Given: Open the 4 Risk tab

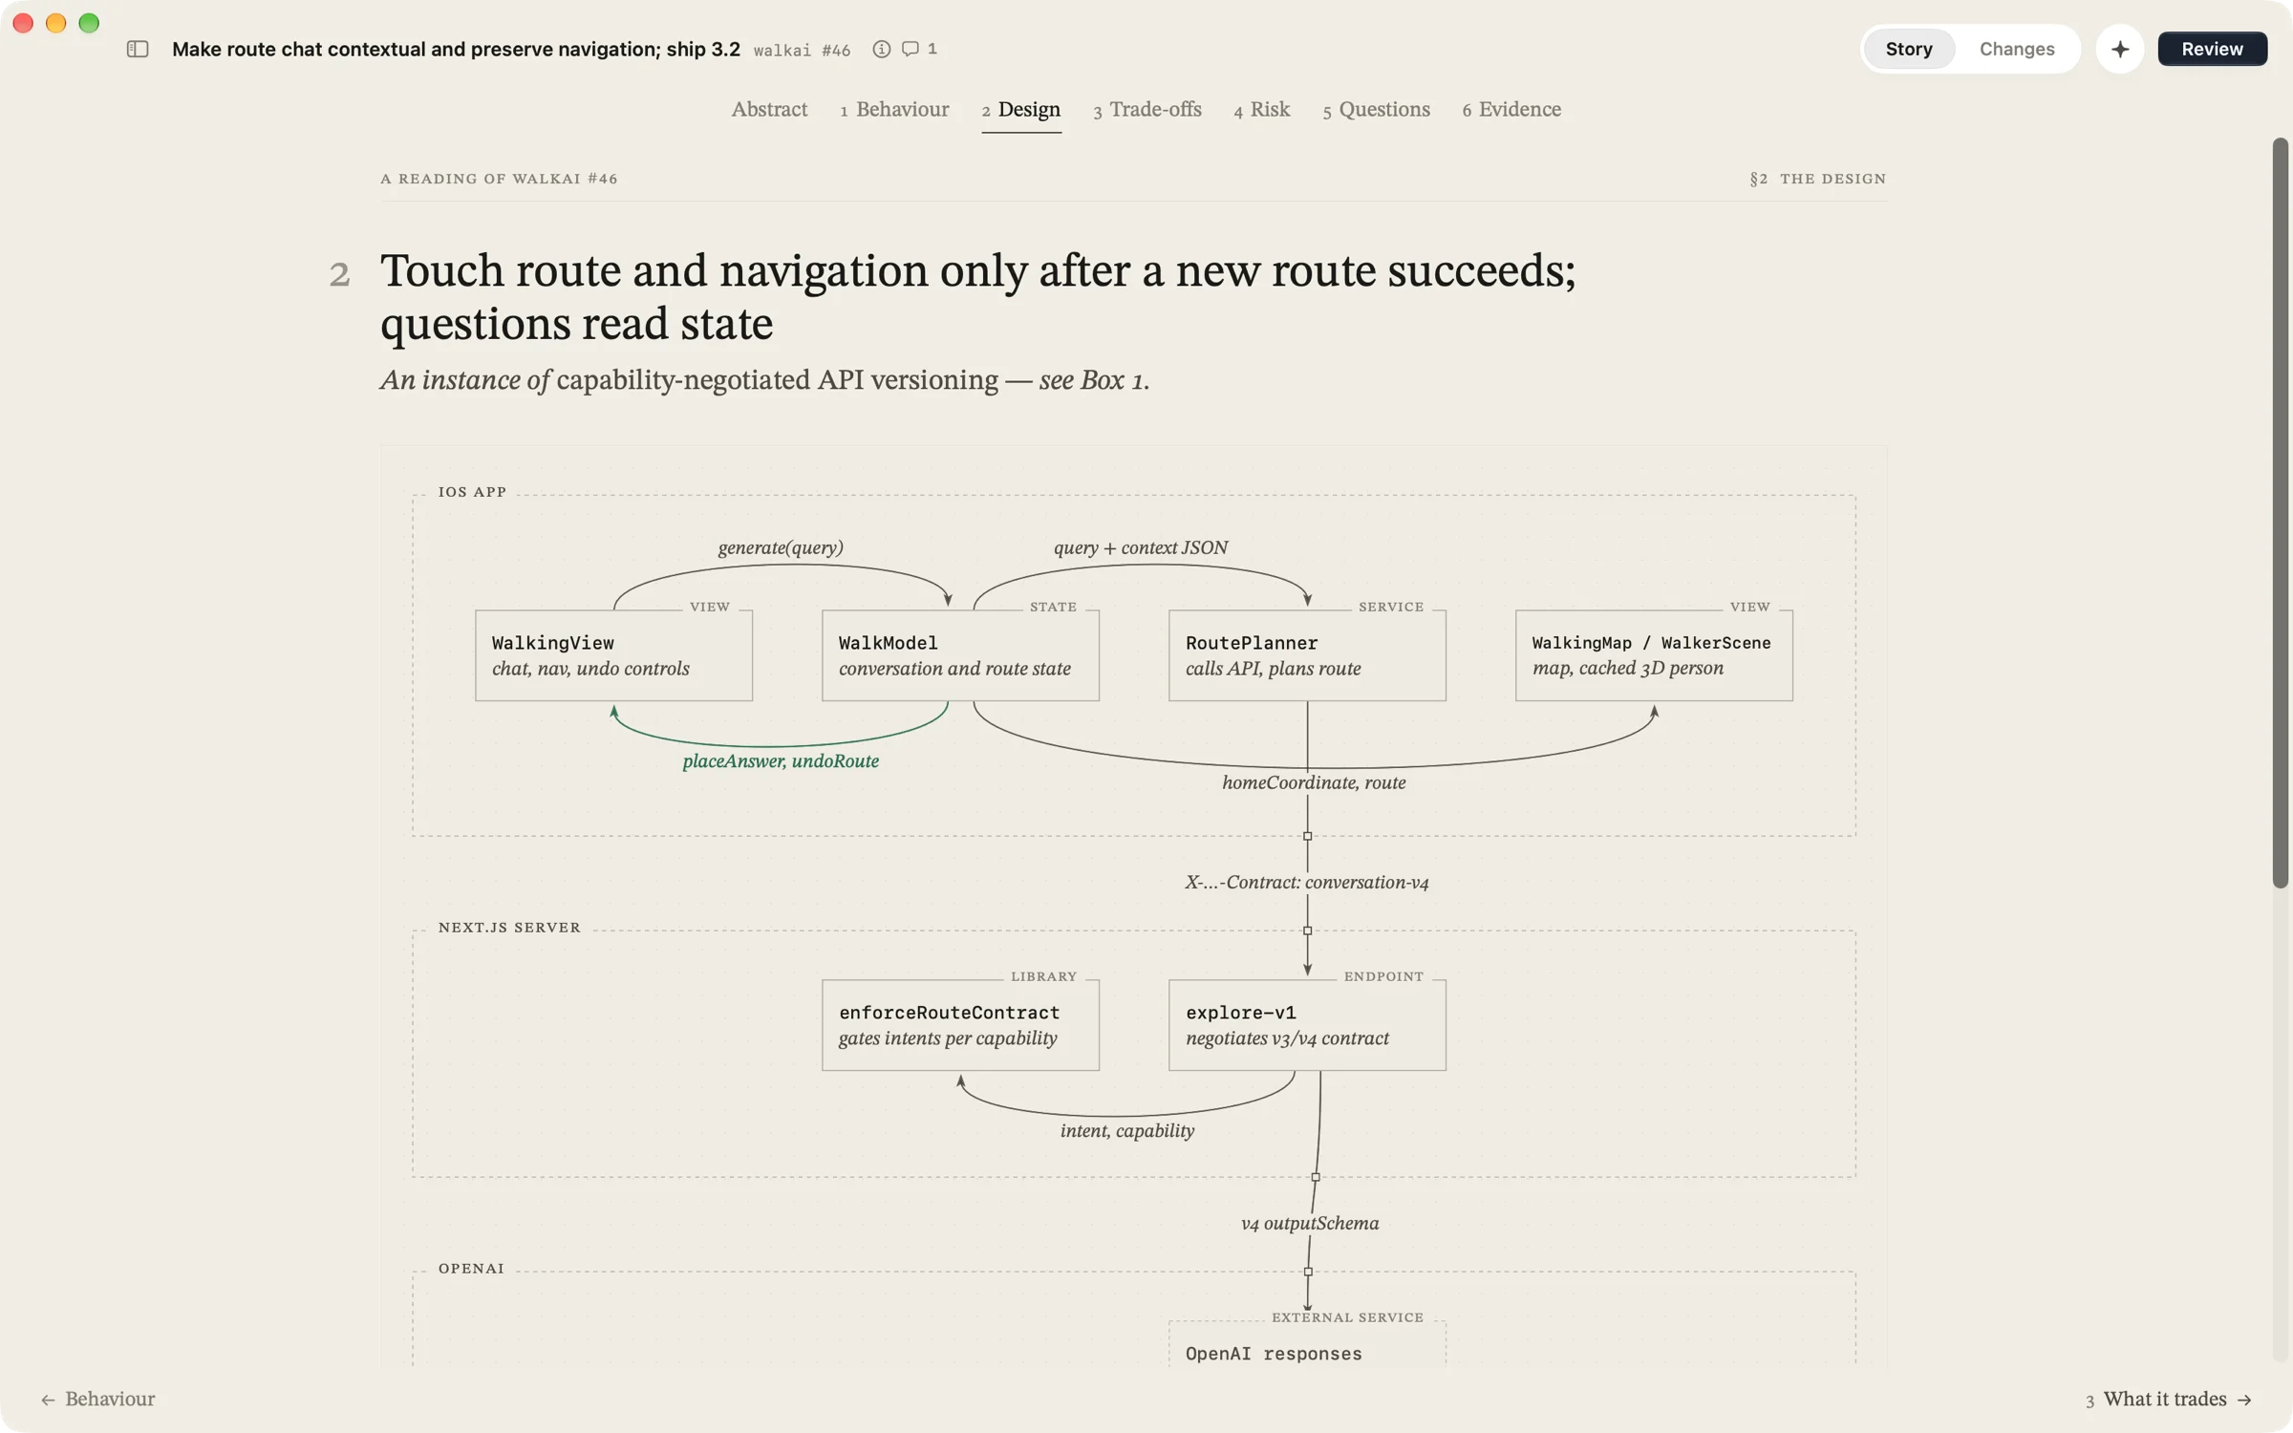Looking at the screenshot, I should click(x=1261, y=110).
